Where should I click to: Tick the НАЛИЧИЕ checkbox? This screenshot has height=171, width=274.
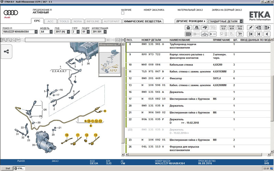[123, 13]
